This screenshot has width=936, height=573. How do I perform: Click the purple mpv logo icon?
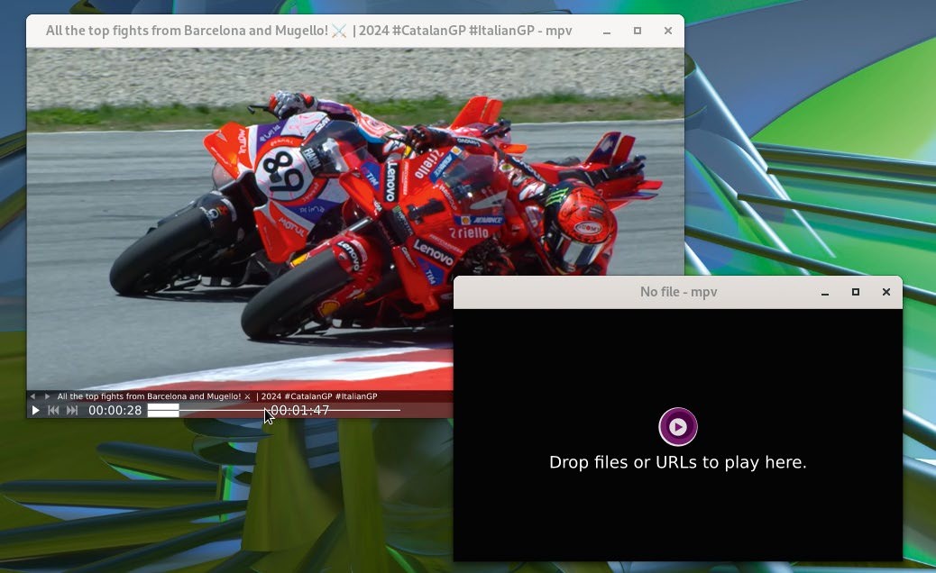tap(678, 427)
